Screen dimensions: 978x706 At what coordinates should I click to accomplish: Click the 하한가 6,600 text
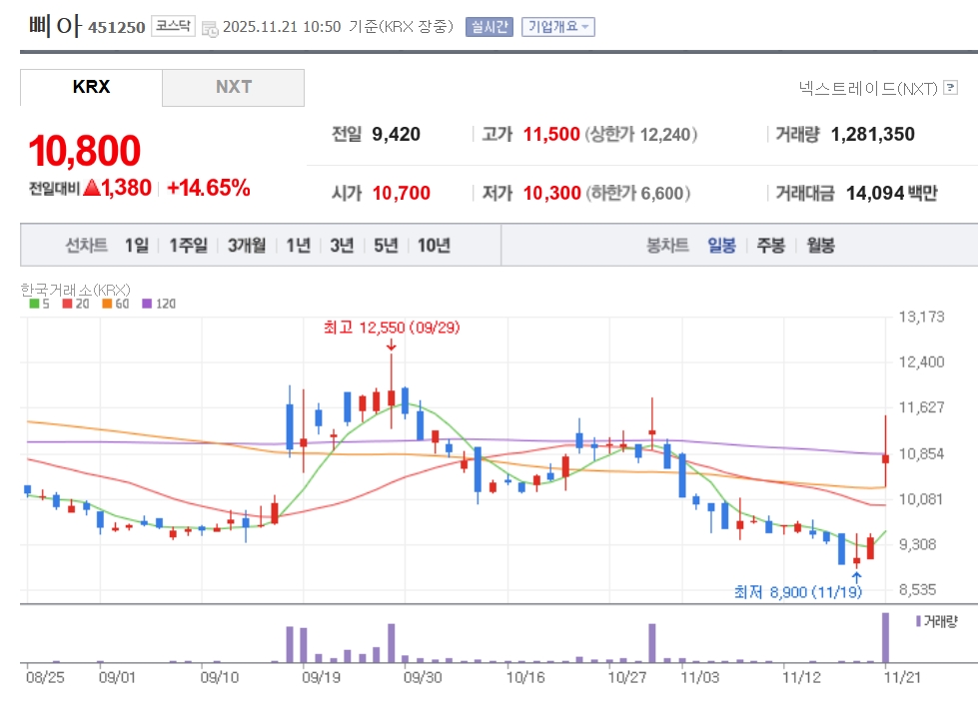638,193
